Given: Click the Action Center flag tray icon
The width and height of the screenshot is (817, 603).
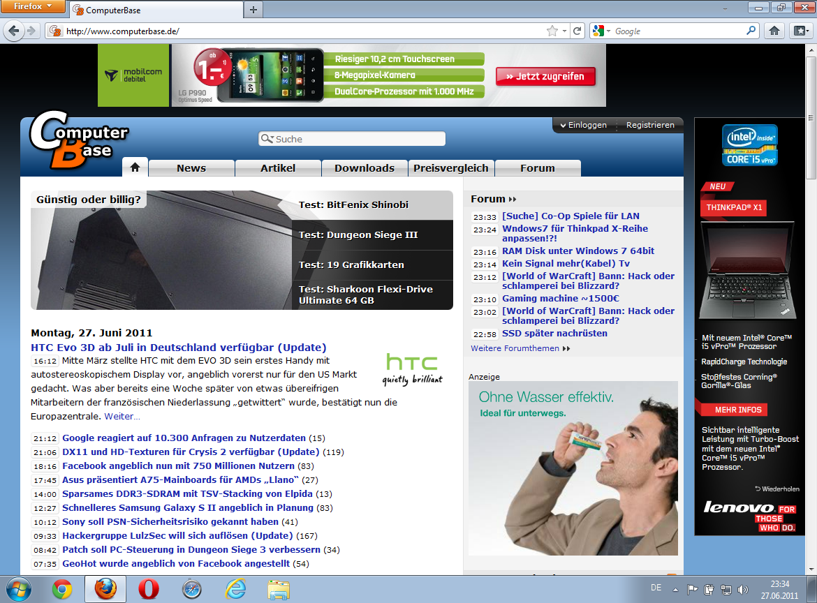Looking at the screenshot, I should [692, 590].
